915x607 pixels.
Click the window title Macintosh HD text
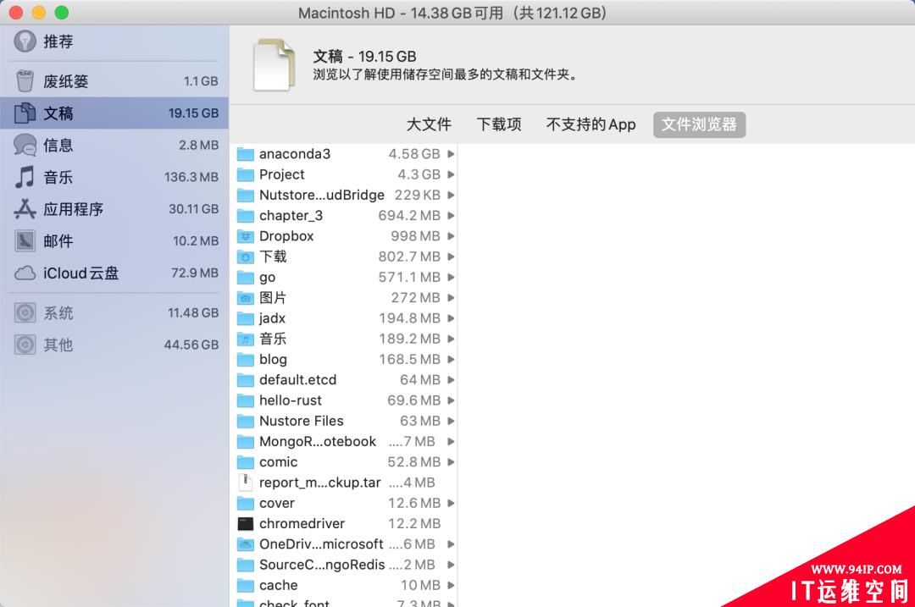tap(347, 13)
